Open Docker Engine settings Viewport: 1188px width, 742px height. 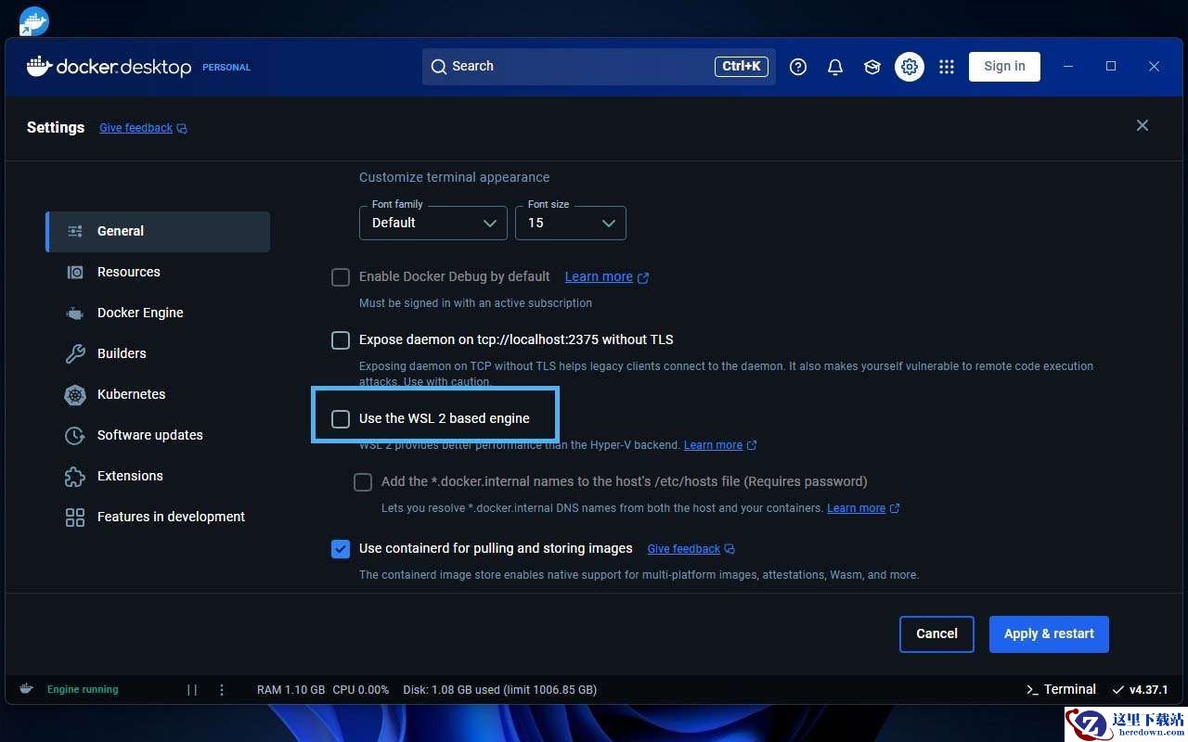point(158,313)
